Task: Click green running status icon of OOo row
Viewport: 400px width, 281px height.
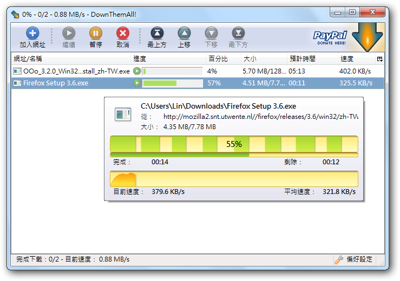Action: (x=137, y=71)
